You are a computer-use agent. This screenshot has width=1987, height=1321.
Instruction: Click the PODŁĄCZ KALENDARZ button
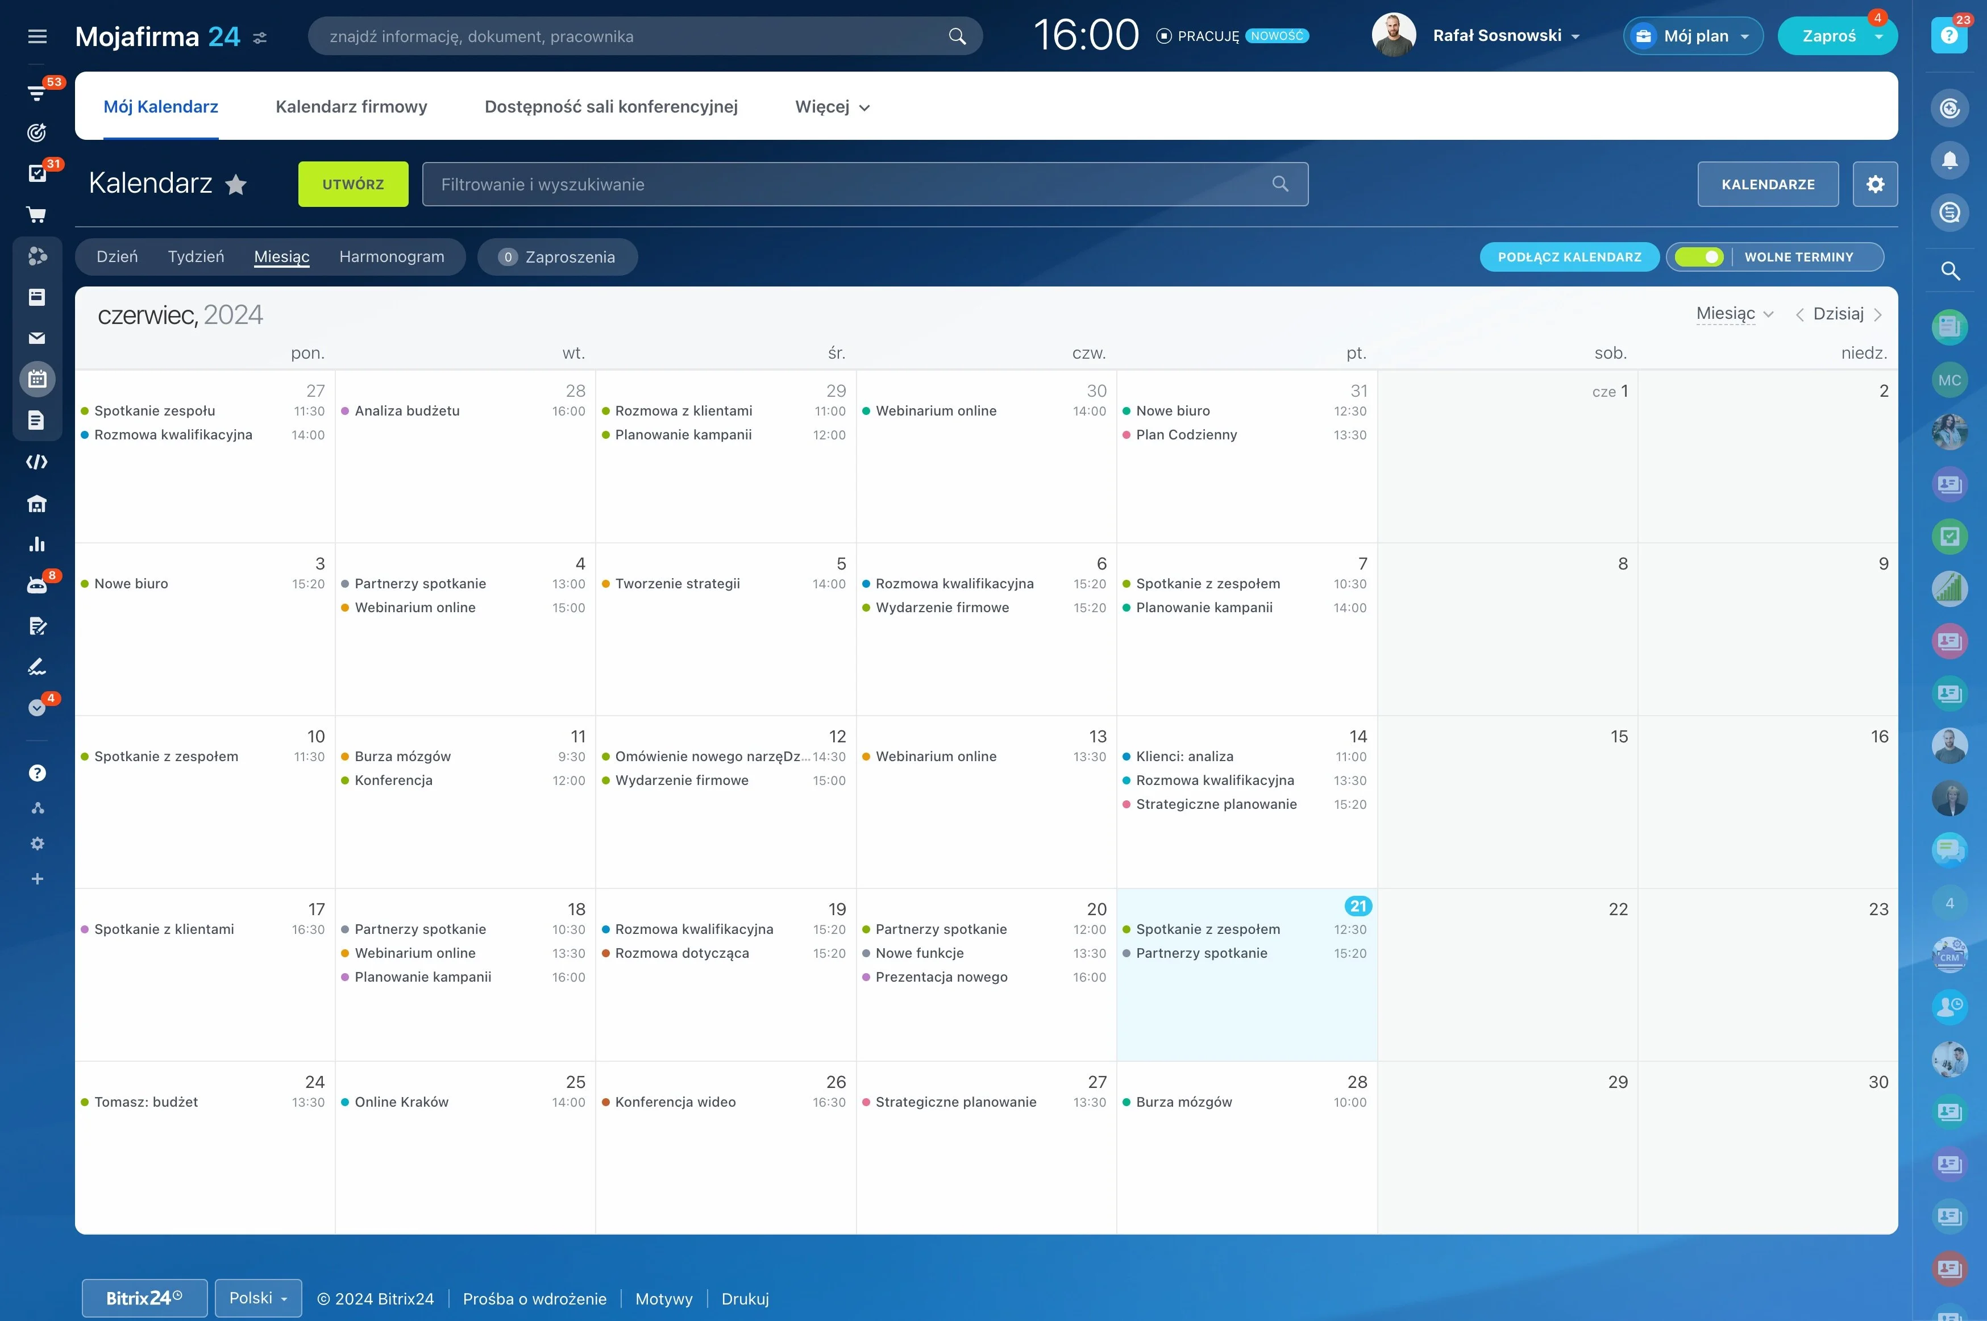(x=1569, y=257)
